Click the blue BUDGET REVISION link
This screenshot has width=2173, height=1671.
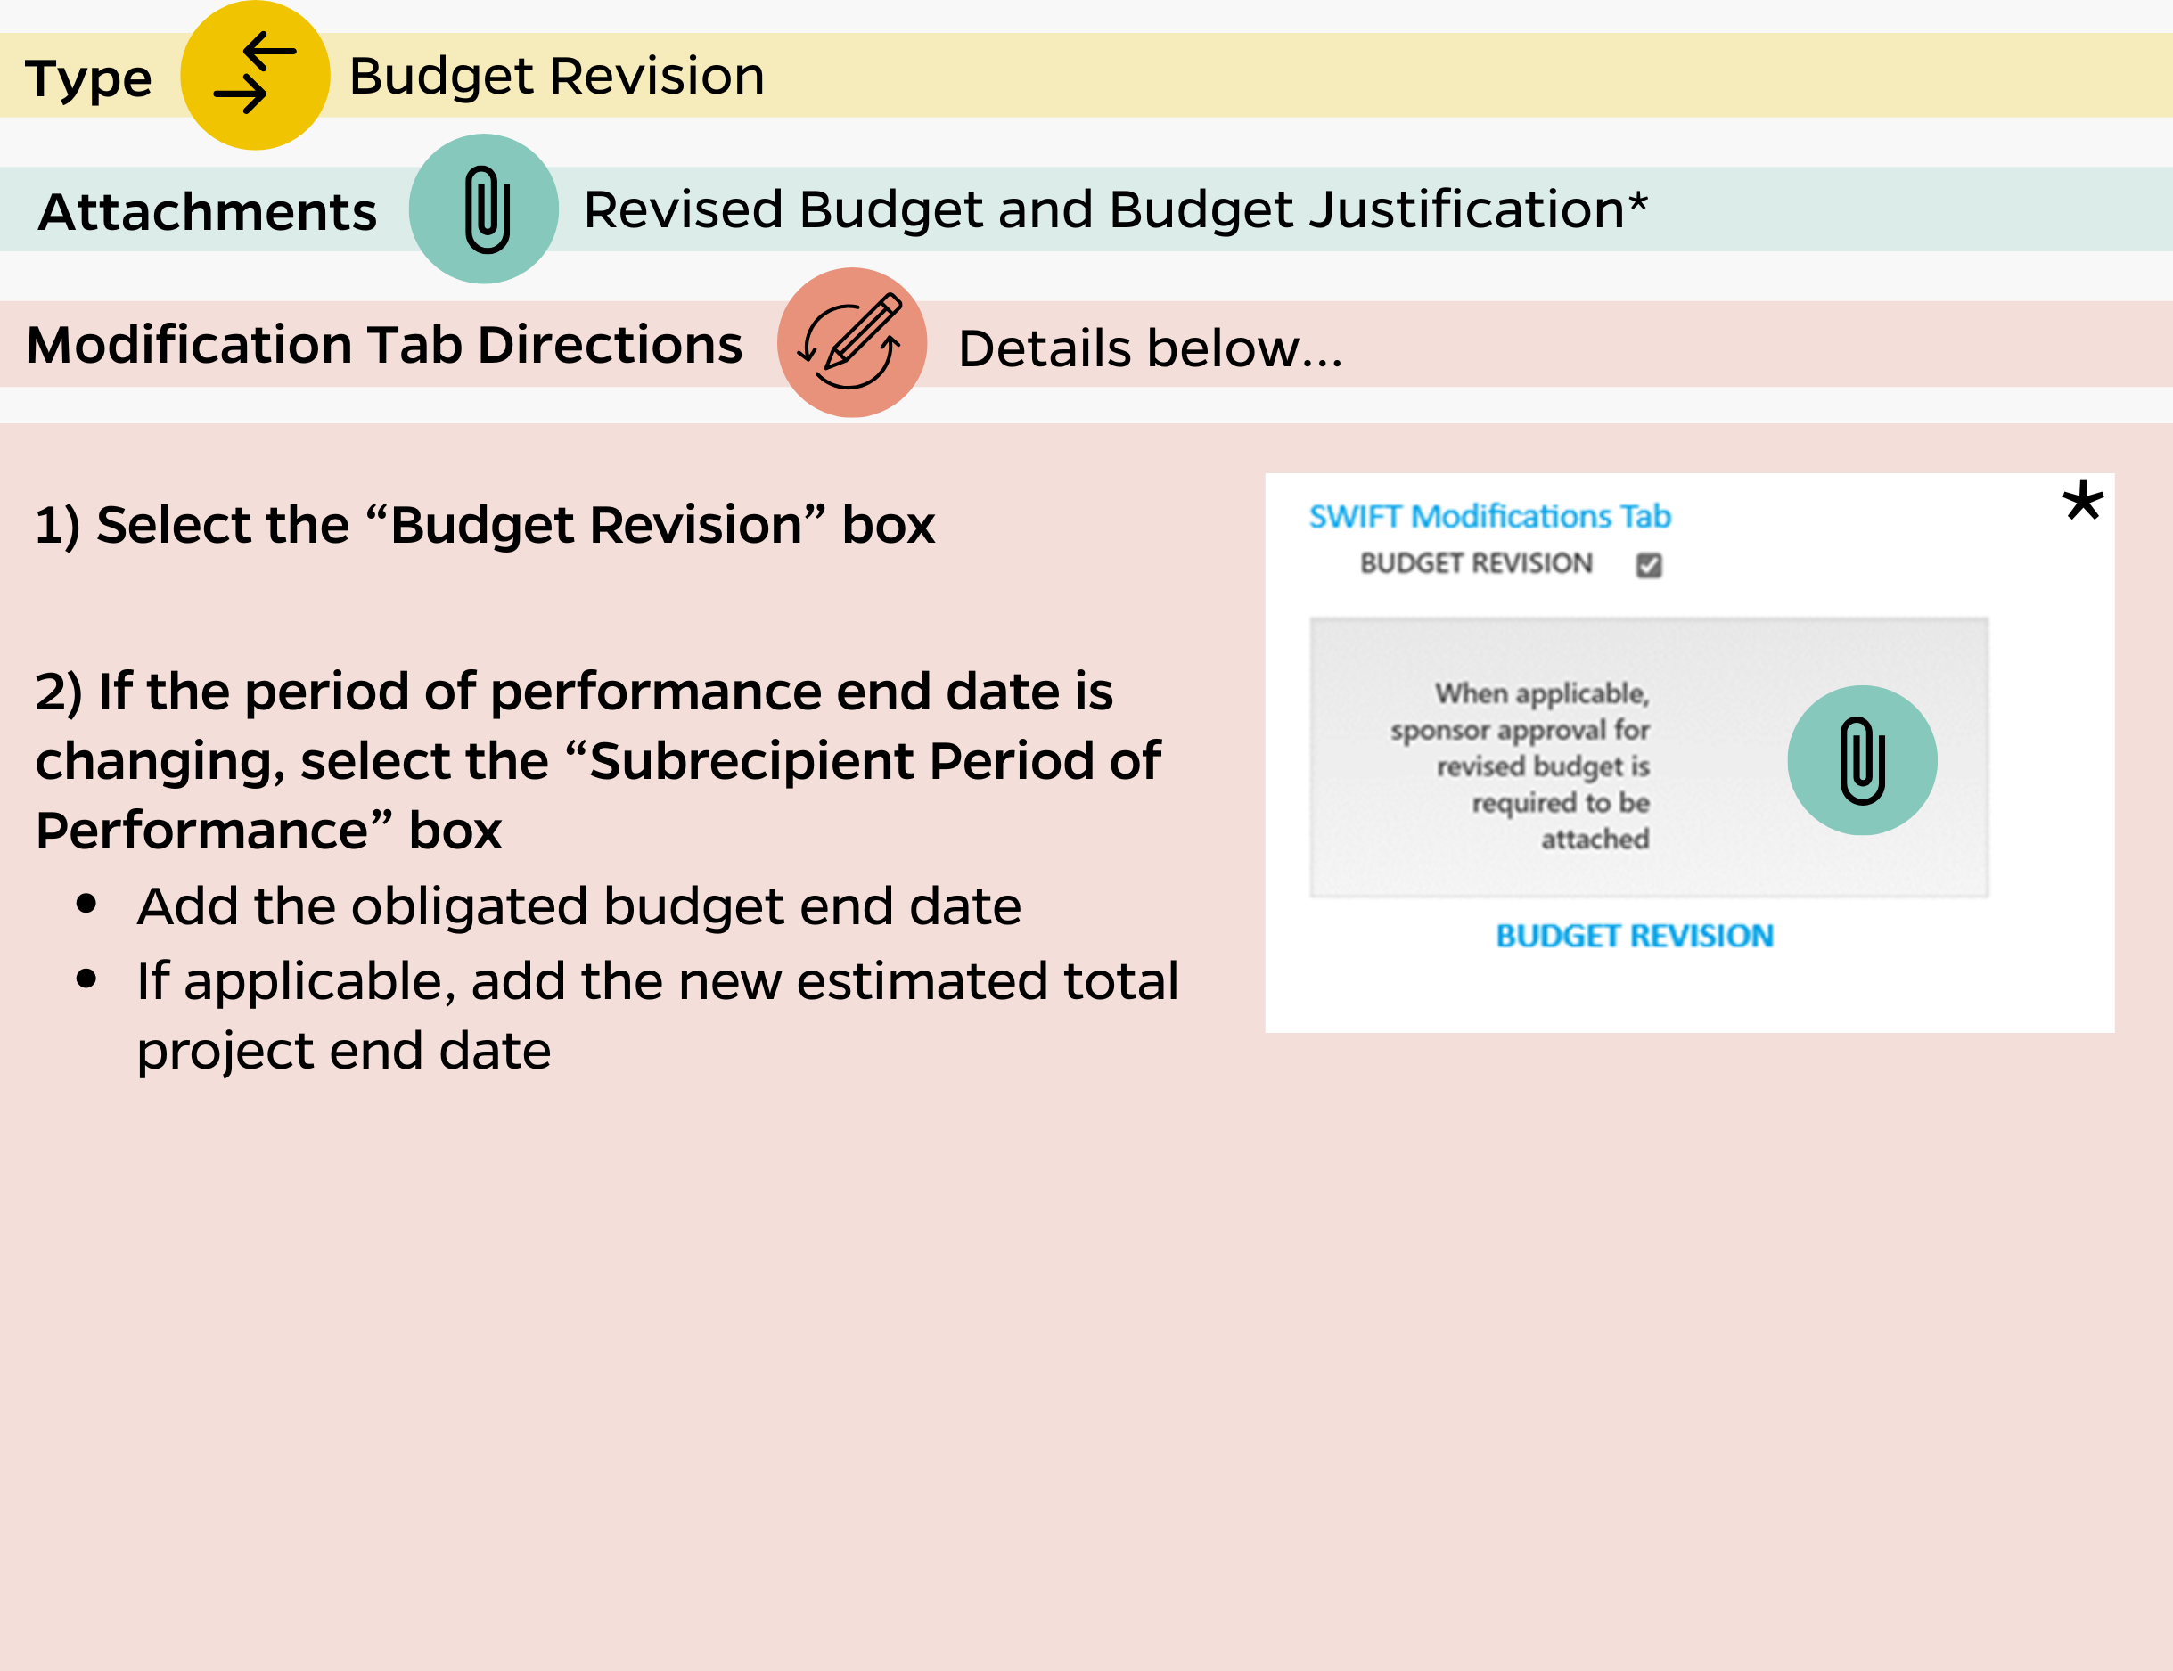coord(1634,935)
